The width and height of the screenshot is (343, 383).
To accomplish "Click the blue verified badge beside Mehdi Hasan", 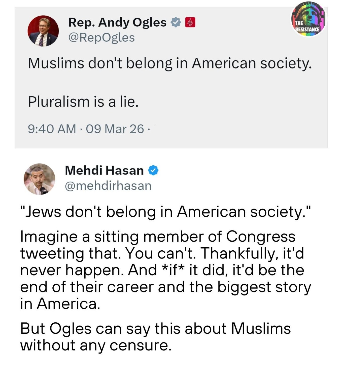I will [x=153, y=170].
